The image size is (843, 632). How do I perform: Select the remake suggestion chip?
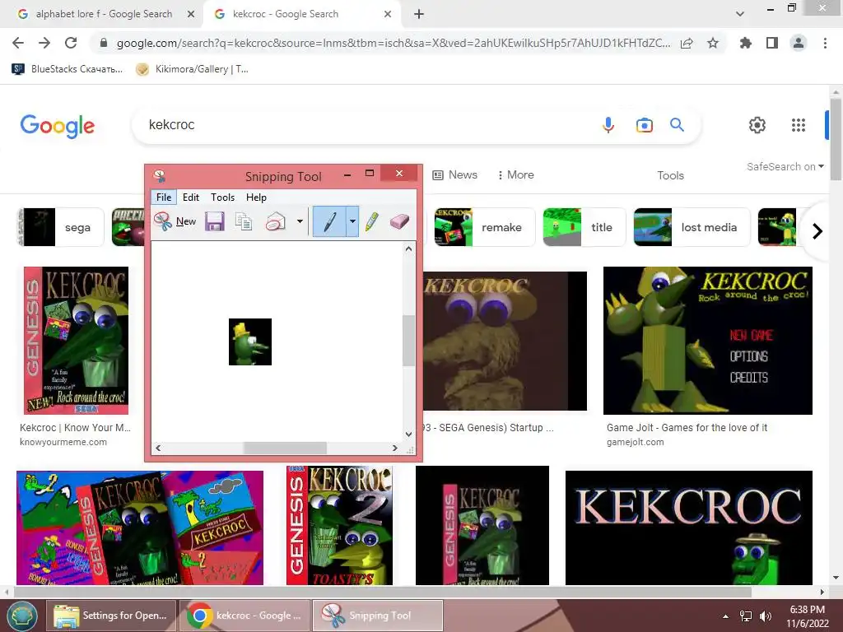click(x=484, y=227)
